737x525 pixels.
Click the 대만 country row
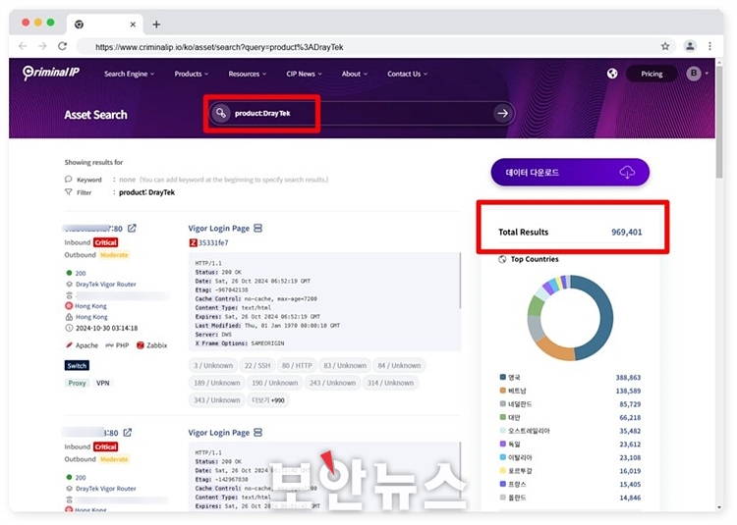point(570,417)
